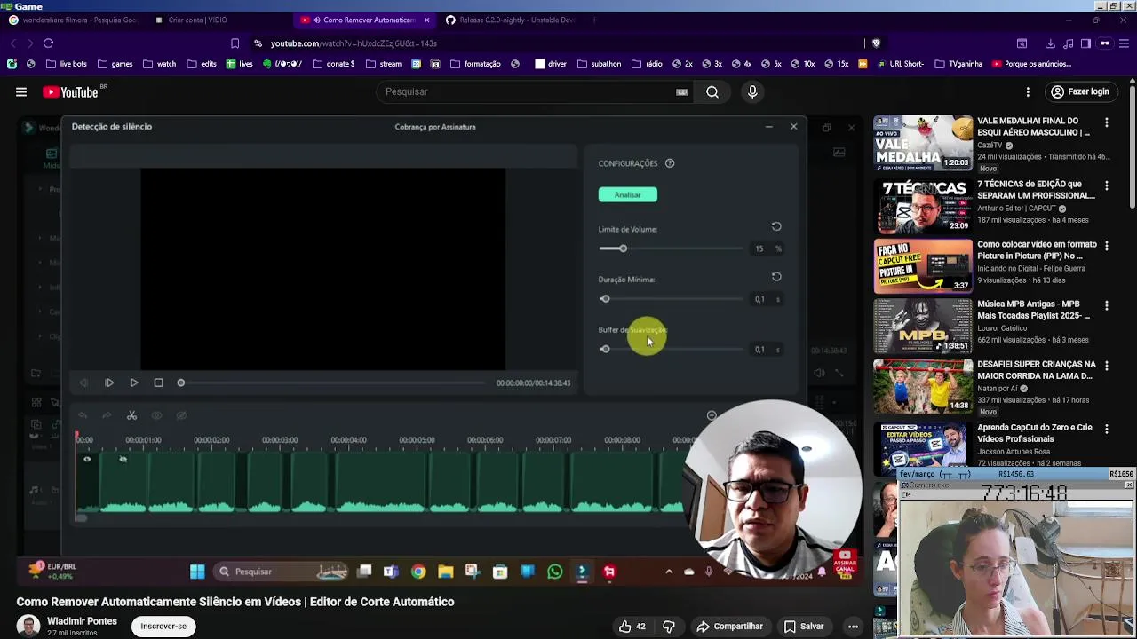Adjust the Limite de Volume slider handle

pos(623,248)
